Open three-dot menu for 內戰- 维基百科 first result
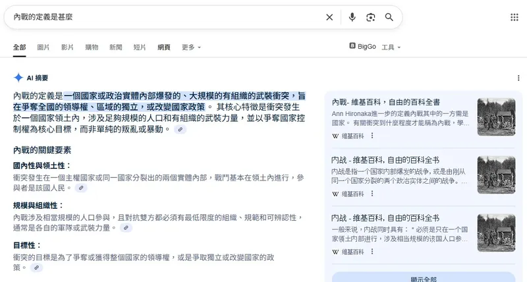The width and height of the screenshot is (527, 282). [372, 136]
